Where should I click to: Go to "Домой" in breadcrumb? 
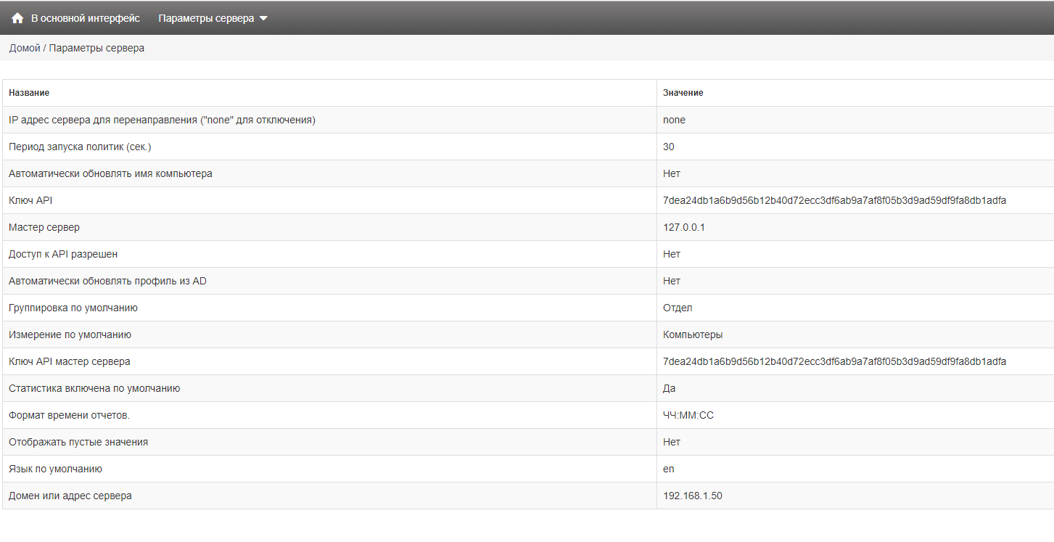click(25, 48)
